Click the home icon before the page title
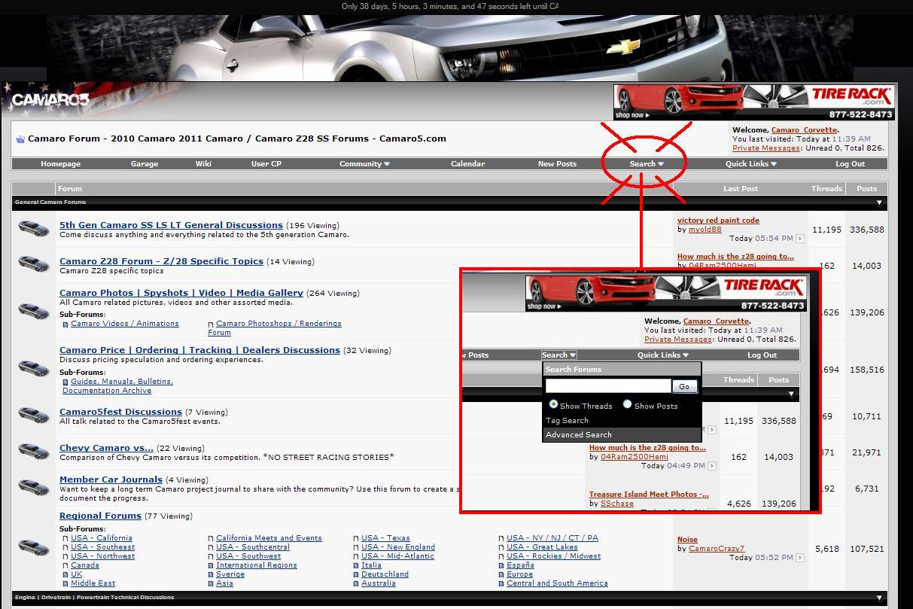The height and width of the screenshot is (609, 913). point(20,138)
